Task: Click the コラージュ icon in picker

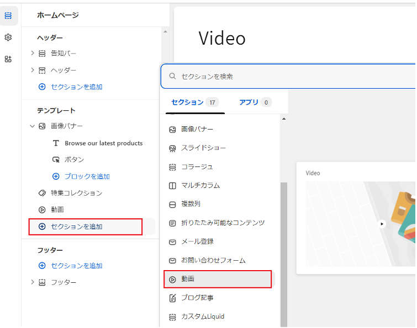Action: 172,167
